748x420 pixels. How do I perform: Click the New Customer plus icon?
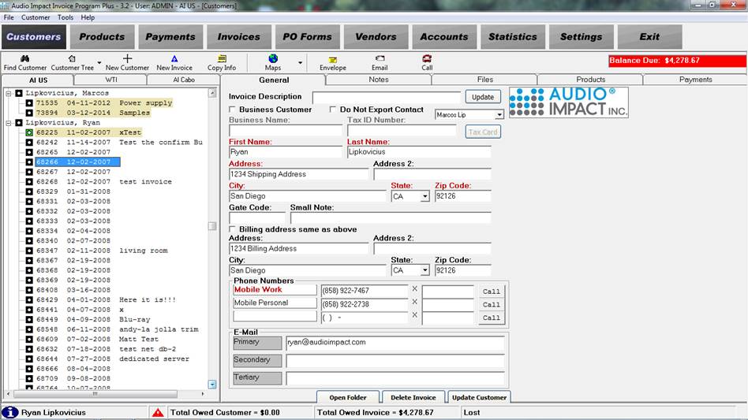127,59
